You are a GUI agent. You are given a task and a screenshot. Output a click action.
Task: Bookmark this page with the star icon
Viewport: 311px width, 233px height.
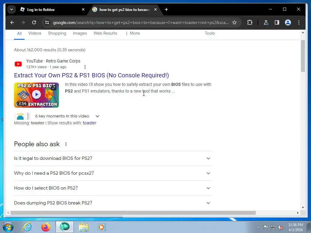(234, 22)
